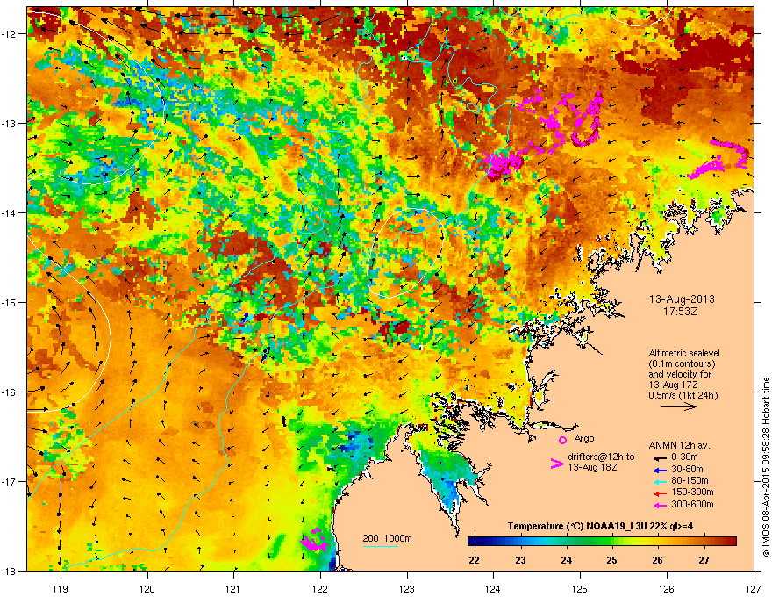Click the '80-150m' depth label

tap(690, 481)
